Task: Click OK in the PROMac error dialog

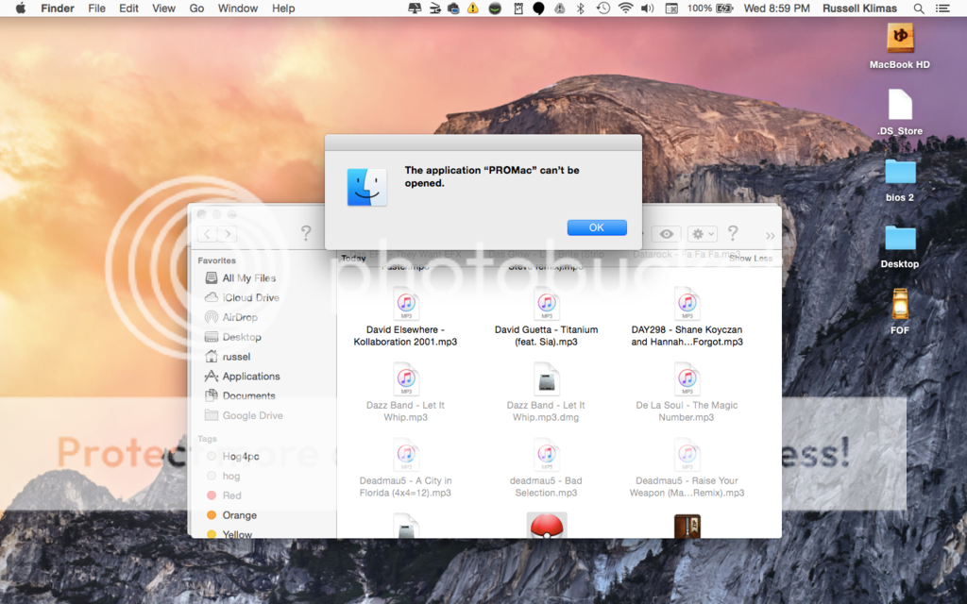Action: [x=597, y=227]
